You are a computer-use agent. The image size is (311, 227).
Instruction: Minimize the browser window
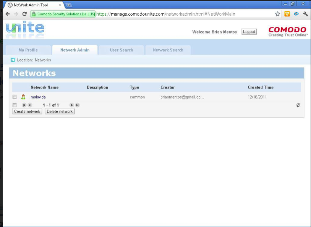[x=285, y=4]
